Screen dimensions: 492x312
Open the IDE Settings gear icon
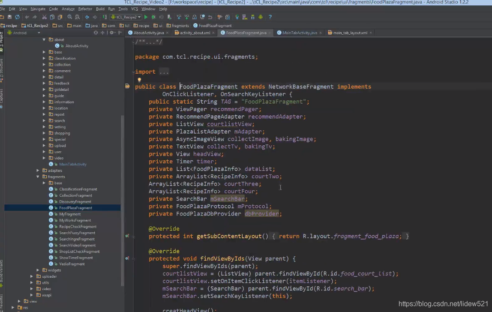[219, 17]
